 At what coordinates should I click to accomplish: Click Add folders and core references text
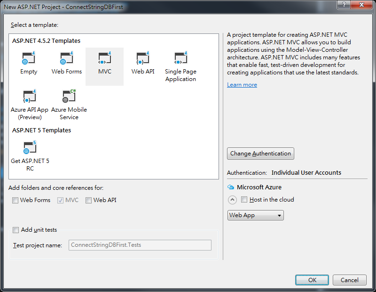click(x=56, y=188)
